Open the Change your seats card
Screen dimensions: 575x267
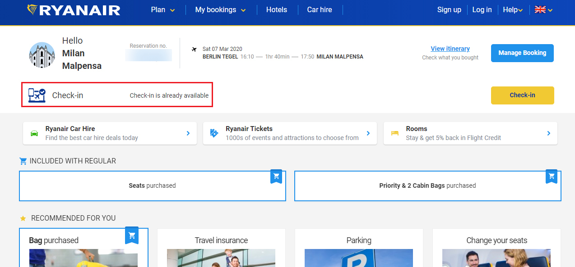pyautogui.click(x=496, y=248)
